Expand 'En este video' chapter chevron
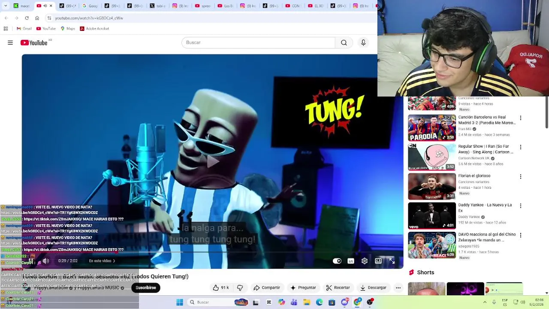Screen dimensions: 549x309 coord(114,261)
